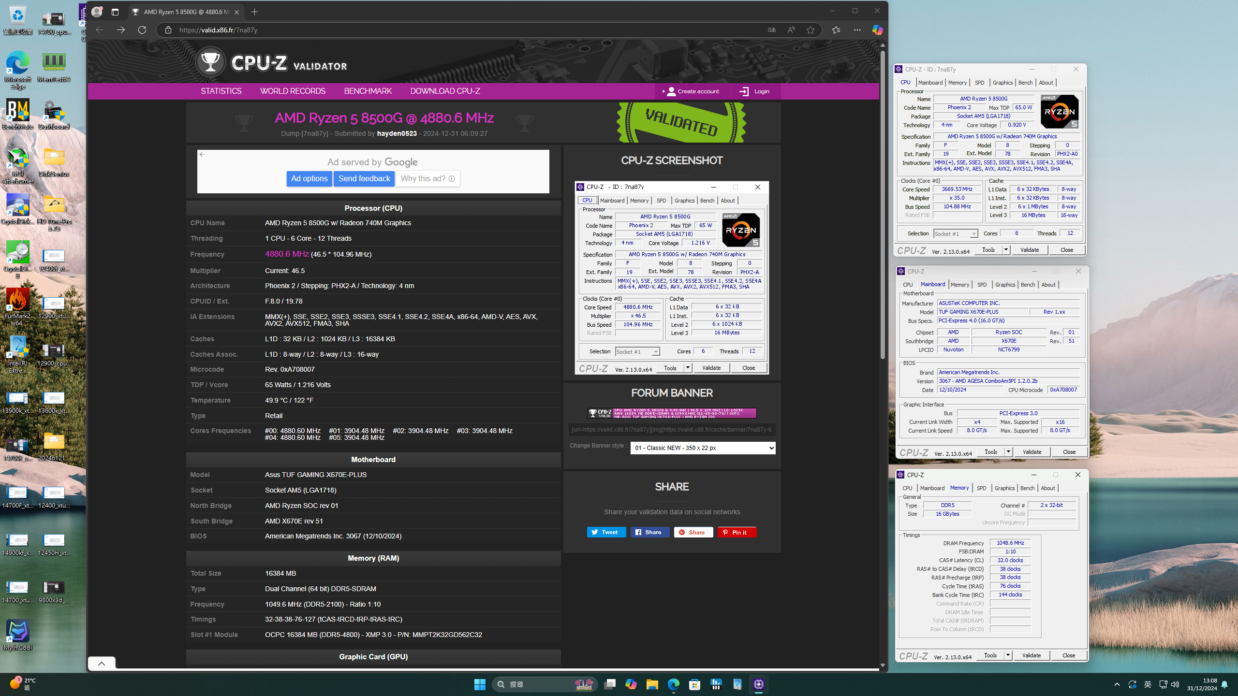The height and width of the screenshot is (696, 1238).
Task: Open new browser tab with plus icon
Action: 255,12
